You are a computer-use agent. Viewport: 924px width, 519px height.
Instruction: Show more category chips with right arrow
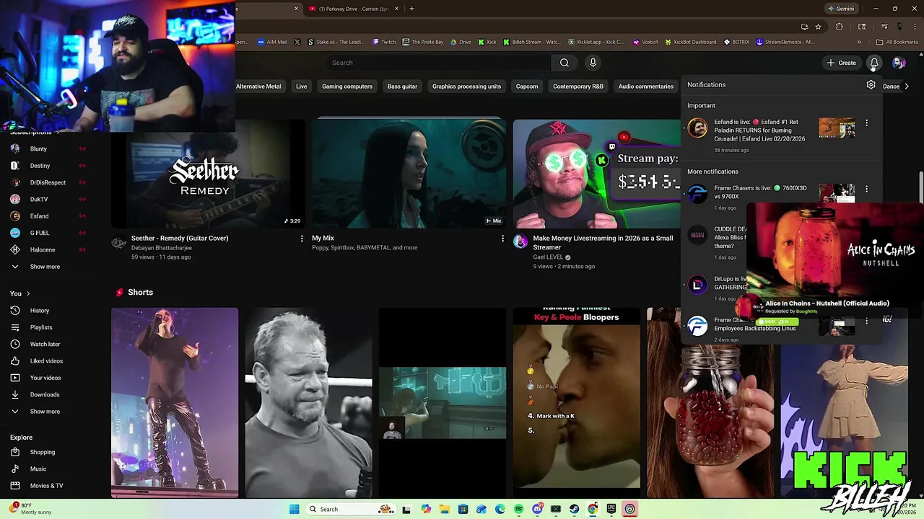907,86
